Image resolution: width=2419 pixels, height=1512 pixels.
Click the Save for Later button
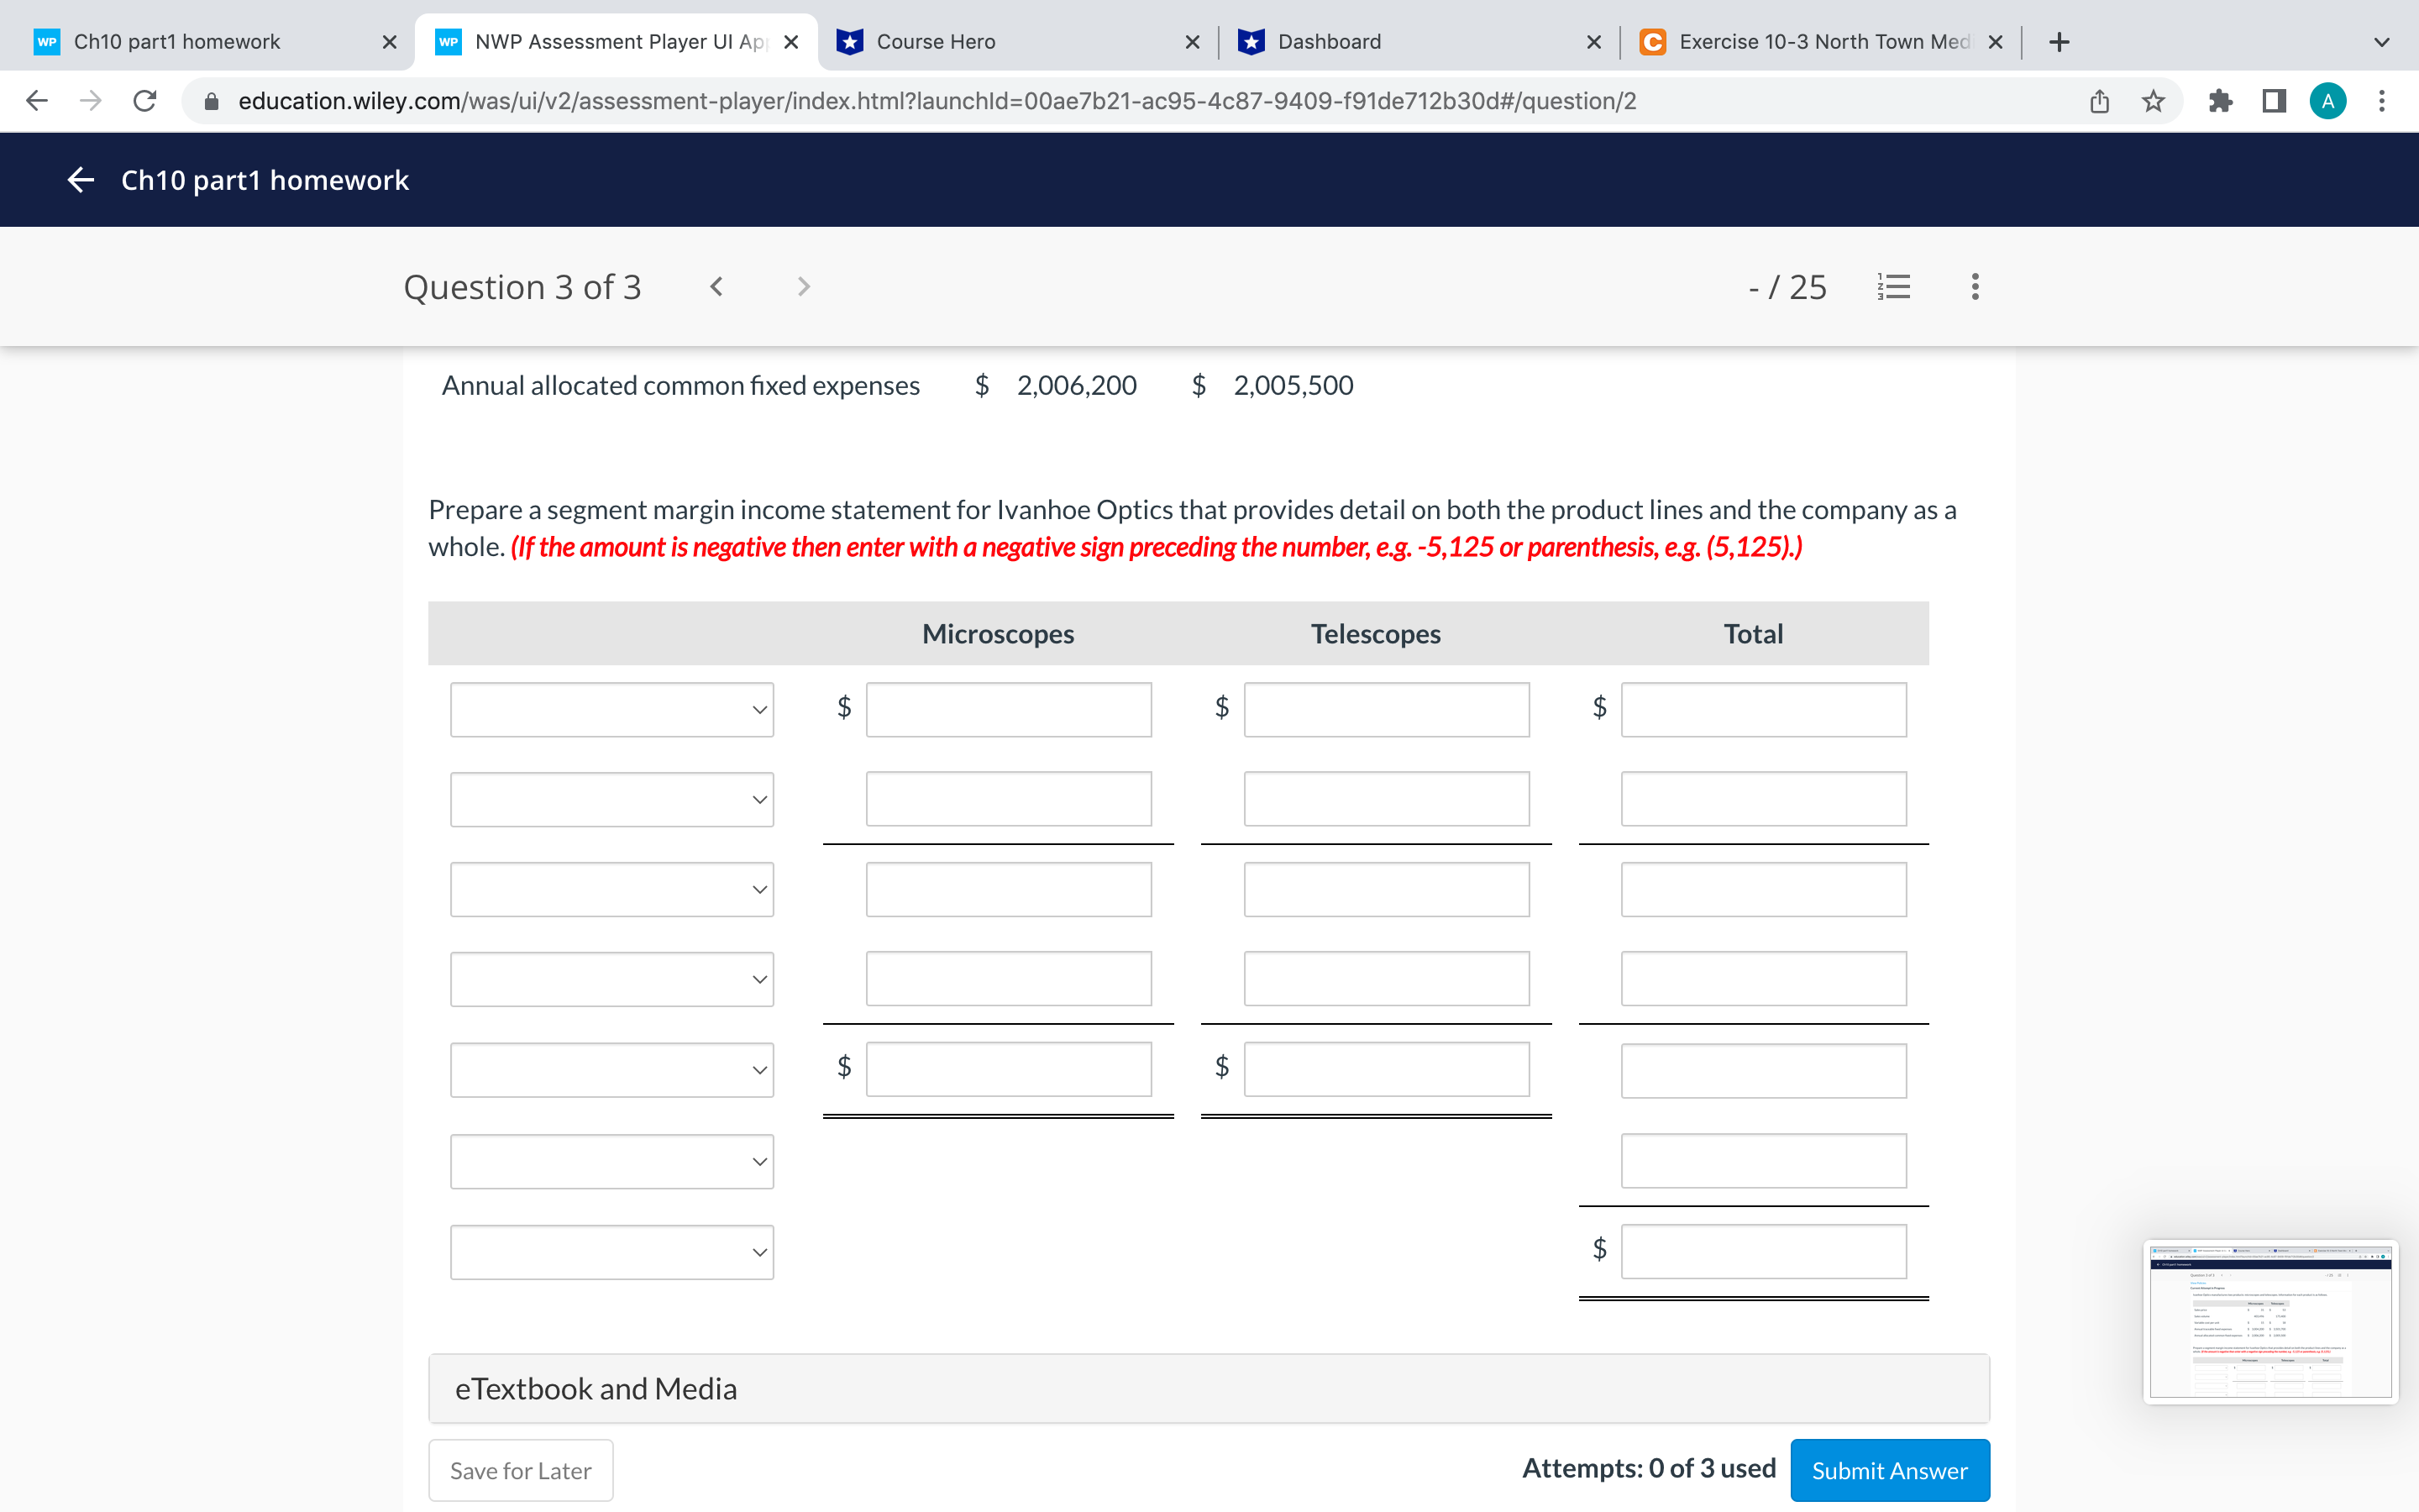521,1470
